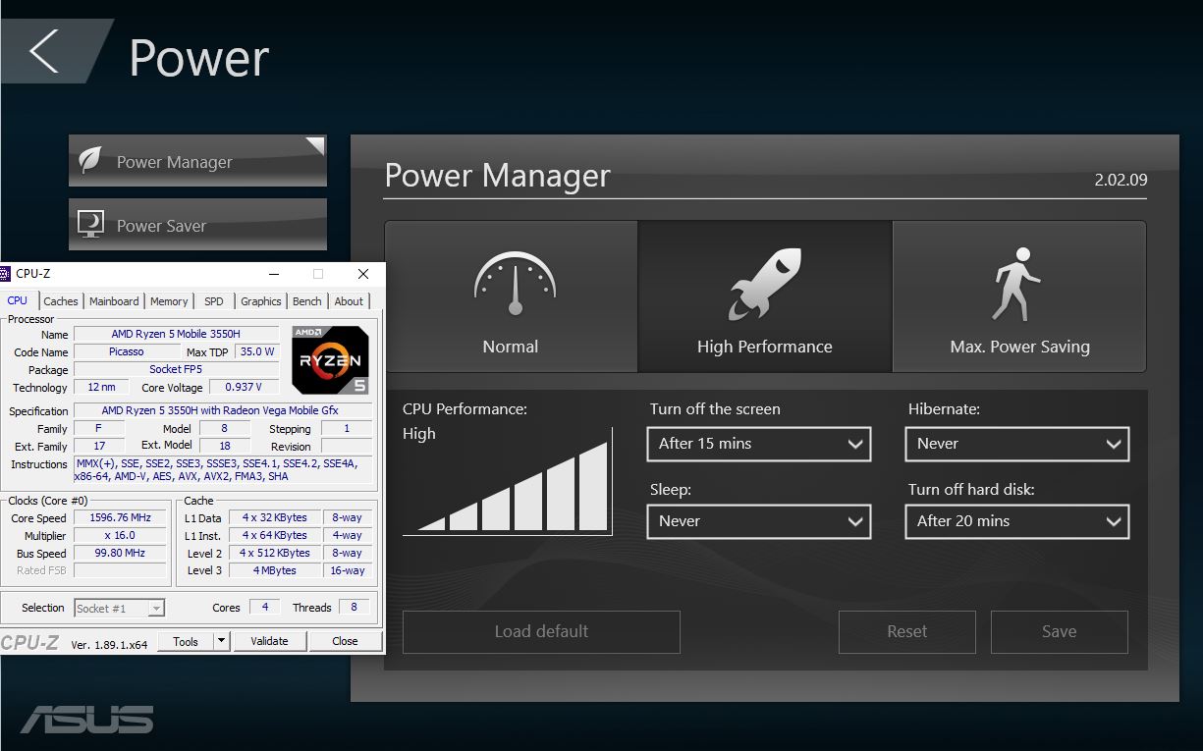Click the CPU-Z title bar app icon

tap(5, 274)
